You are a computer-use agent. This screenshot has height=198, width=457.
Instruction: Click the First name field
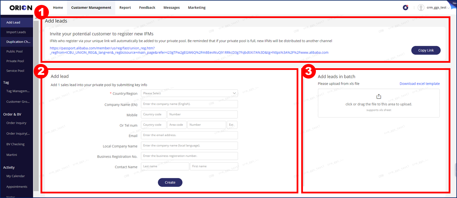coord(214,166)
